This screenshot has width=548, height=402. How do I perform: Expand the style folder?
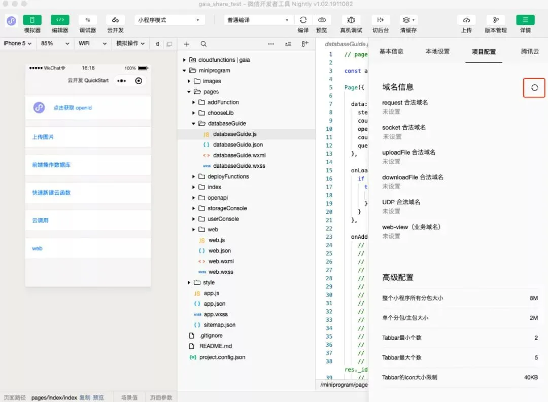189,282
